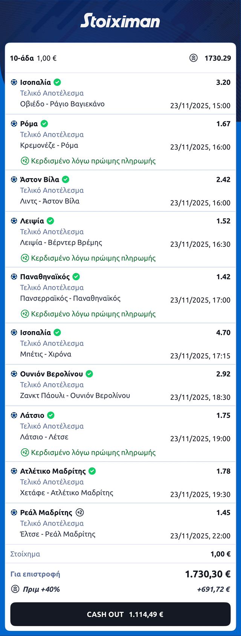This screenshot has height=636, width=241.
Task: Click the +2 early payout icon under Λειψία
Action: click(x=25, y=258)
